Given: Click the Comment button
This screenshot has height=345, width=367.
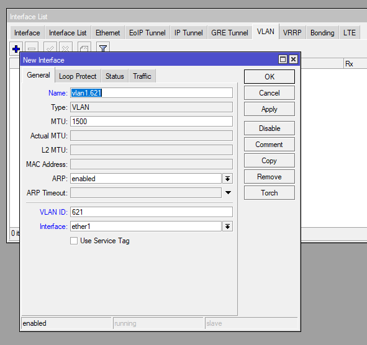Looking at the screenshot, I should point(270,145).
